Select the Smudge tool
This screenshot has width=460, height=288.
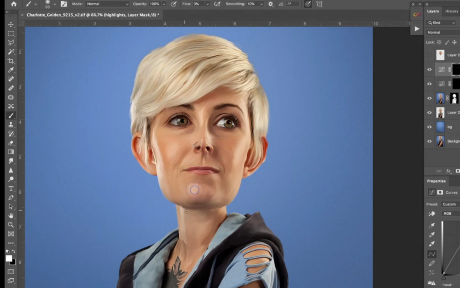[11, 161]
